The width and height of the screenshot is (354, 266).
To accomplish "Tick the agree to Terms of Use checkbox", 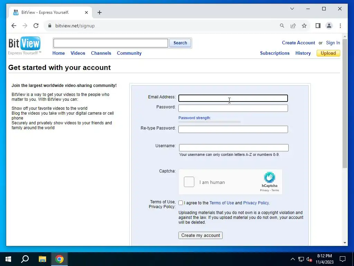I will point(180,203).
